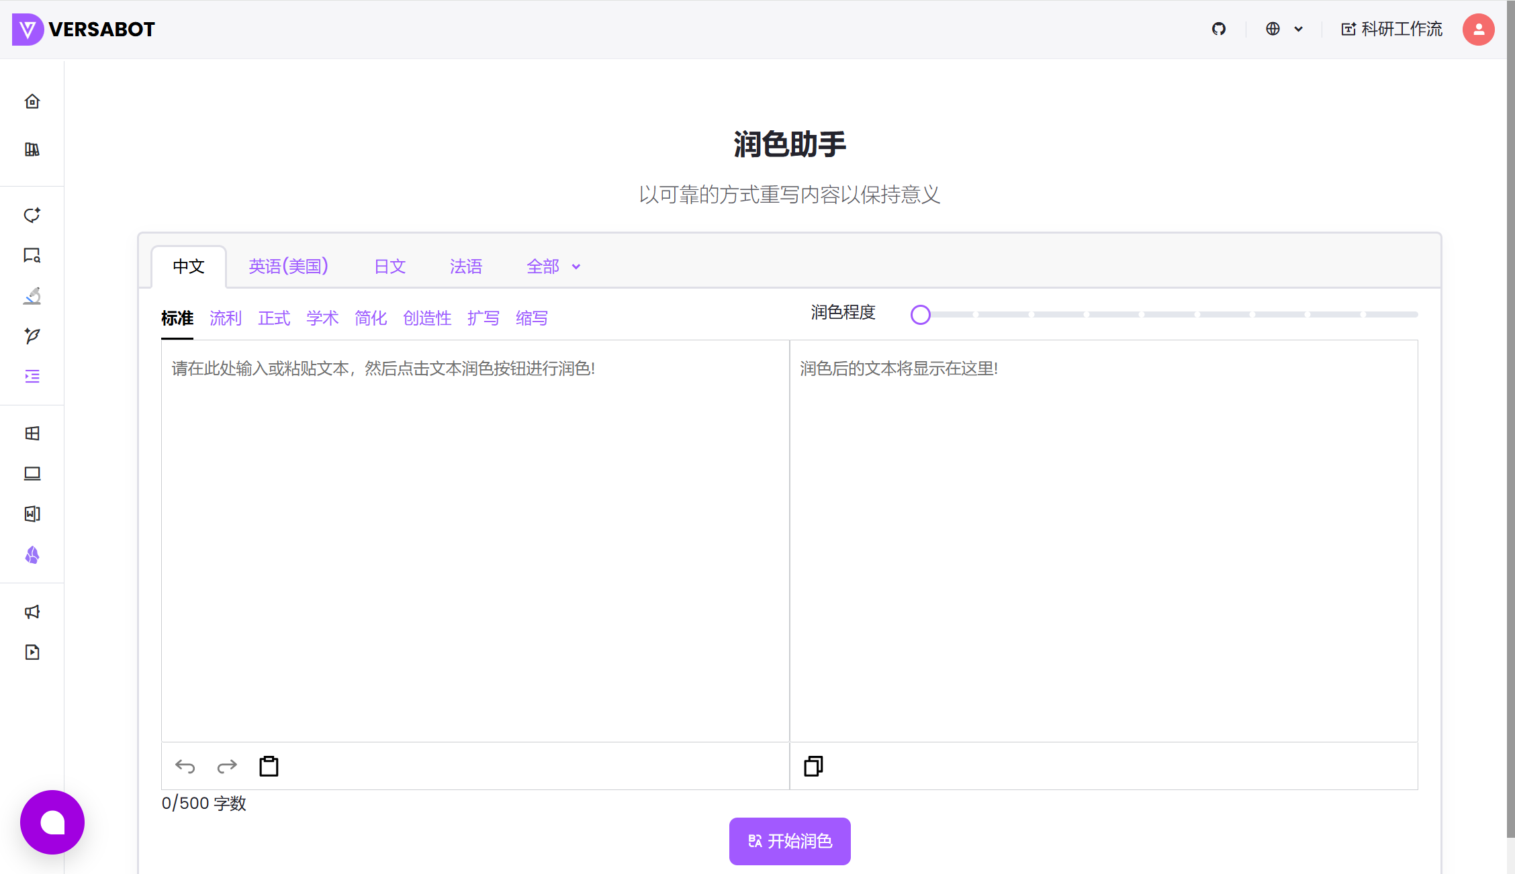Open the microscope research tool icon
Image resolution: width=1515 pixels, height=874 pixels.
tap(32, 295)
